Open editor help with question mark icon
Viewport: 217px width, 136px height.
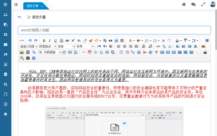click(34, 58)
